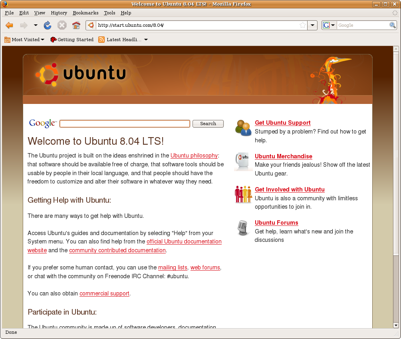401x339 pixels.
Task: Click the Getting Help with Ubuntu heading
Action: coord(69,200)
